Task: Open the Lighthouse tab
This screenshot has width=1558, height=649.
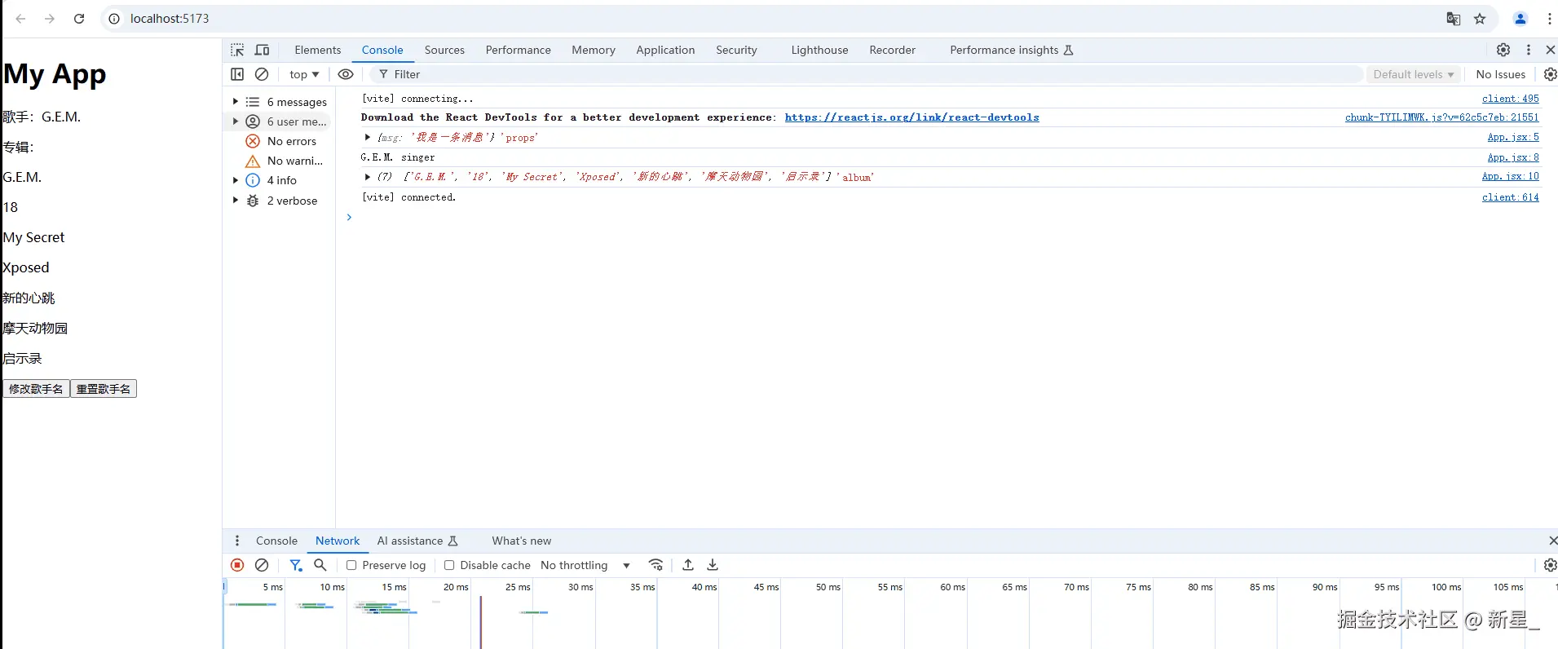Action: point(819,50)
